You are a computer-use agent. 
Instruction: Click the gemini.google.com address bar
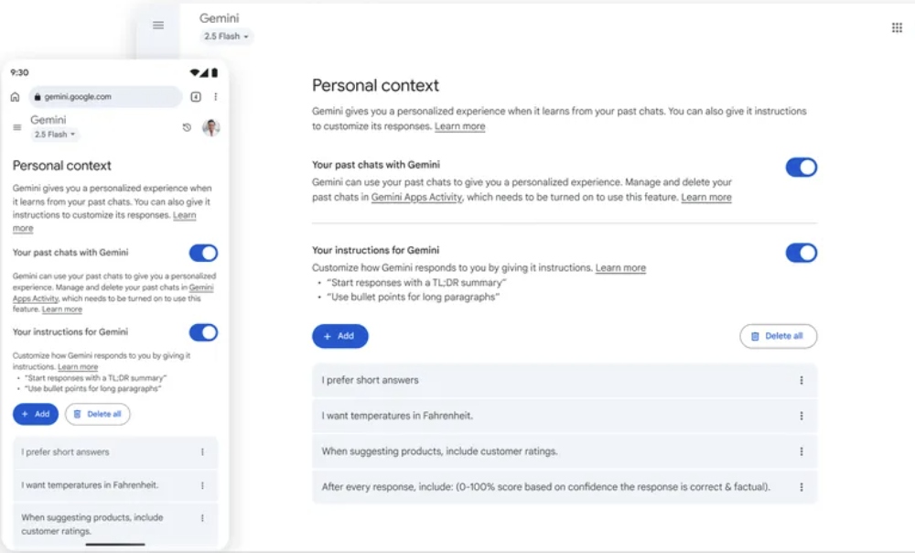[x=105, y=97]
